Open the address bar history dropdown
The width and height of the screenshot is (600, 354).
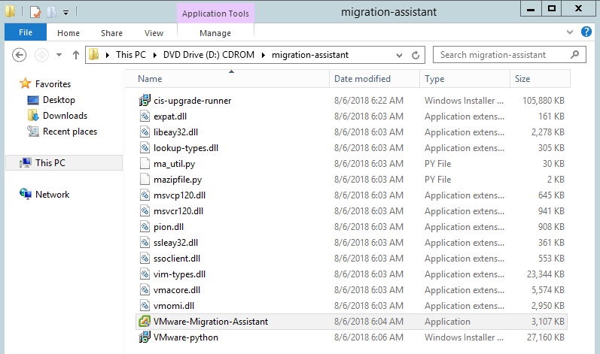[399, 55]
